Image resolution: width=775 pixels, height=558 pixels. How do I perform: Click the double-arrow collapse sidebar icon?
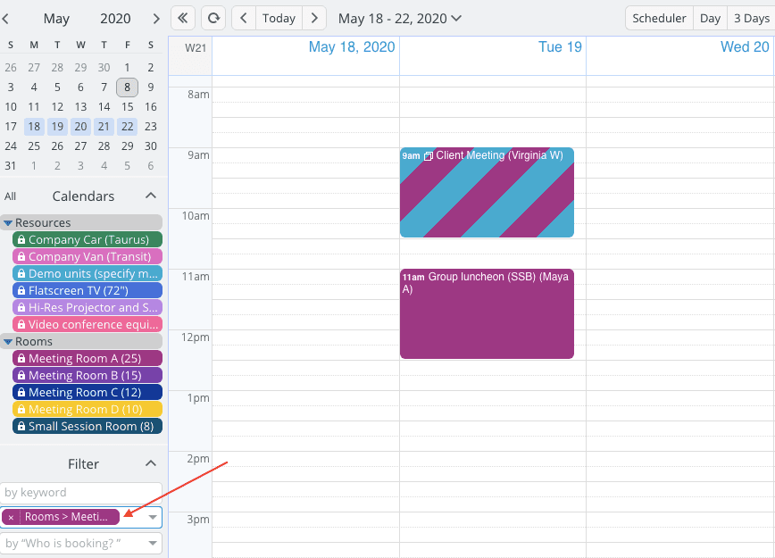(x=183, y=18)
